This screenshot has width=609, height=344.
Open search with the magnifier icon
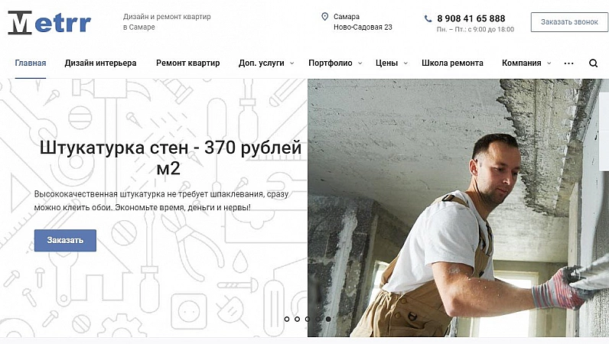pyautogui.click(x=593, y=63)
